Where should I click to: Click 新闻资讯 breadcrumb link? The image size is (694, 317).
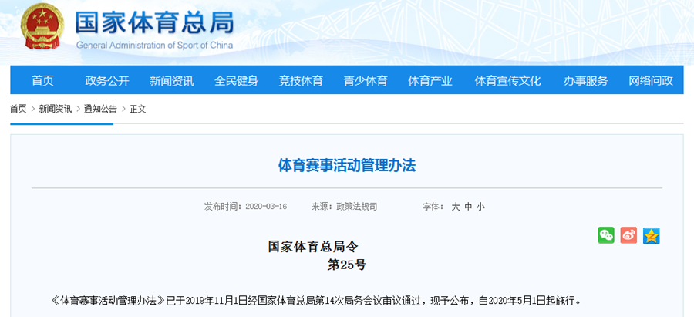pyautogui.click(x=55, y=109)
